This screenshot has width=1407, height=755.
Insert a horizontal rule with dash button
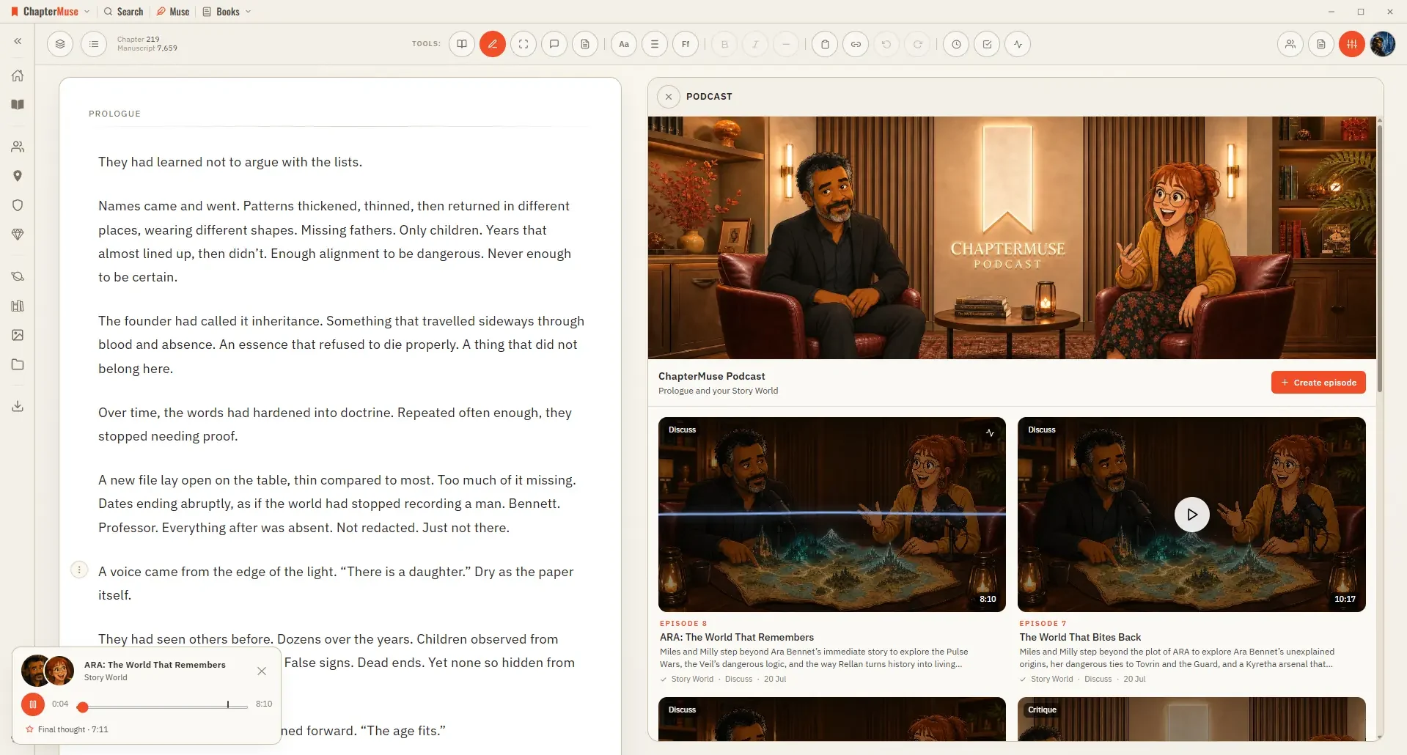[x=786, y=44]
